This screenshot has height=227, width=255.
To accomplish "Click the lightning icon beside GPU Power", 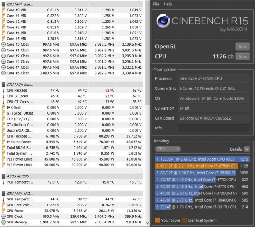I will pos(4,211).
